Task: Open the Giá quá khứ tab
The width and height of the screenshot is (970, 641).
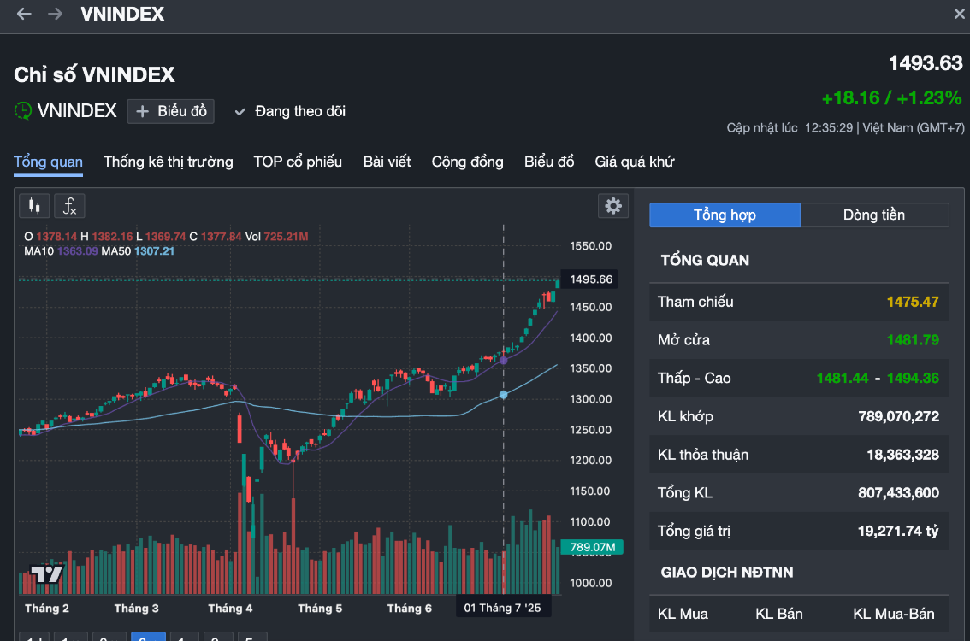Action: click(635, 162)
